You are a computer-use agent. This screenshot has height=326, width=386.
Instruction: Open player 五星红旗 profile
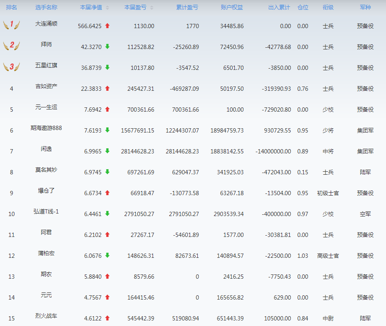click(x=46, y=66)
